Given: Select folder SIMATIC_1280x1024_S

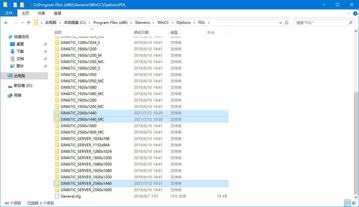Looking at the screenshot, I should (141, 43).
